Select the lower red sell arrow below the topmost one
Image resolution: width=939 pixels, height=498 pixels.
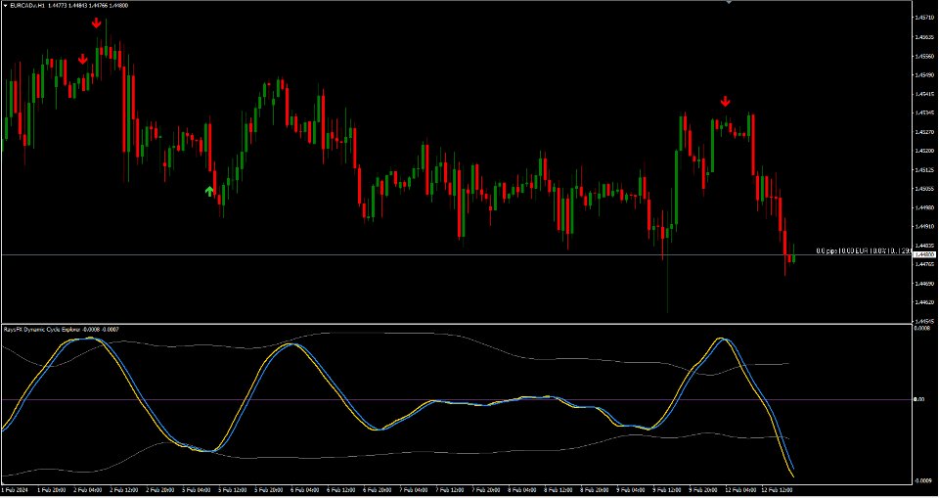82,59
